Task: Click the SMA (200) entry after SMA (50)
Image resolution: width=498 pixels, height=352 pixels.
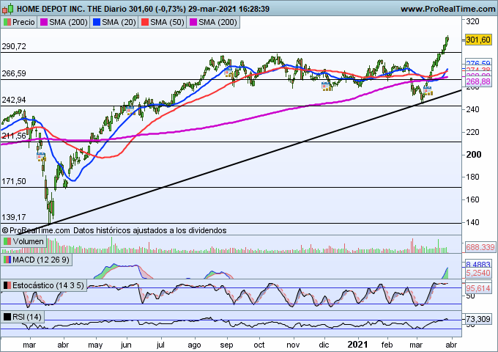Action: pos(213,22)
